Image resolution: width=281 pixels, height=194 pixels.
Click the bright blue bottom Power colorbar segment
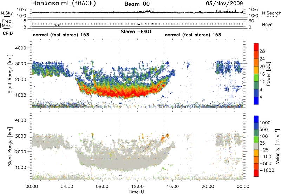pyautogui.click(x=256, y=101)
